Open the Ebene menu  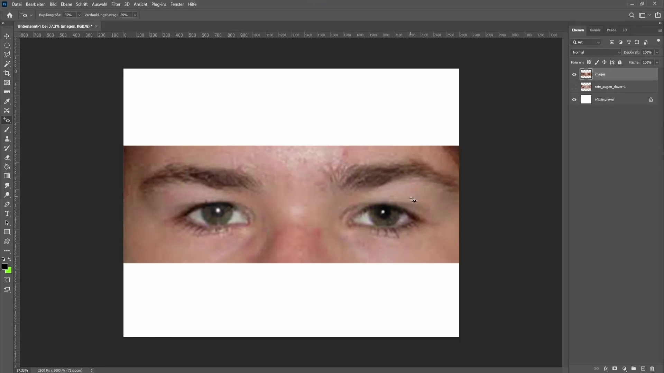[x=66, y=4]
